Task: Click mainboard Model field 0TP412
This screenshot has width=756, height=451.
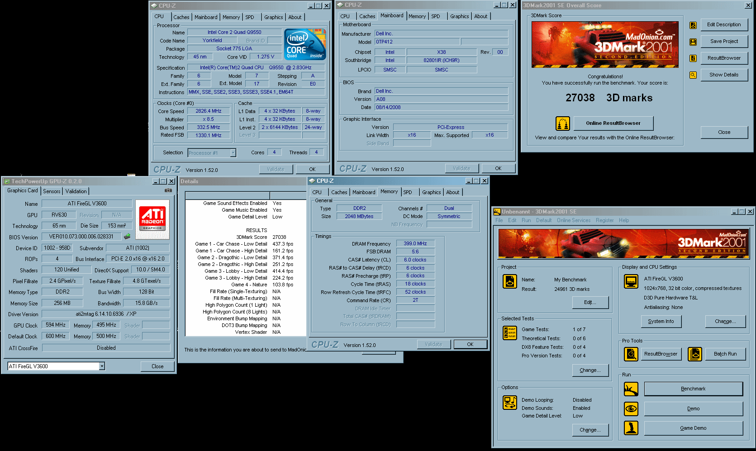Action: (417, 42)
